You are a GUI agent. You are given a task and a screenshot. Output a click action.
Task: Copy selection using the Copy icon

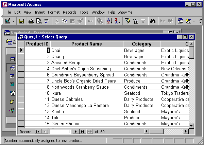(64, 21)
